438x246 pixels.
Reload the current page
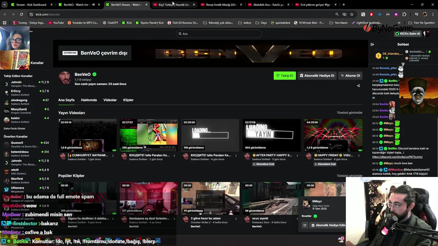point(21,14)
